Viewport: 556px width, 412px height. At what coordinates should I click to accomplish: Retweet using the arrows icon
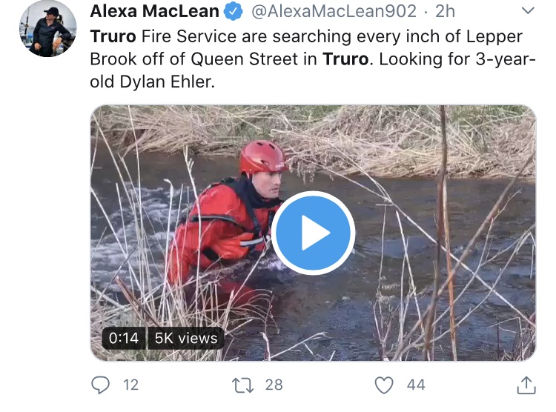pos(242,385)
